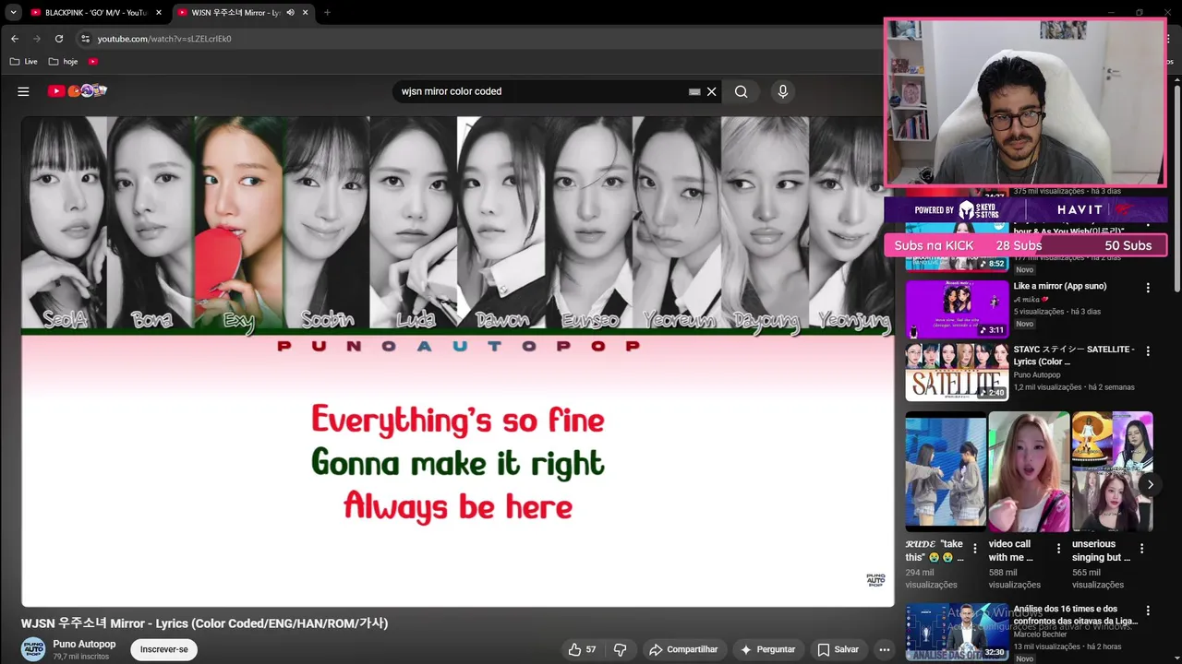Open the tab search dropdown arrow
1182x664 pixels.
pyautogui.click(x=13, y=12)
